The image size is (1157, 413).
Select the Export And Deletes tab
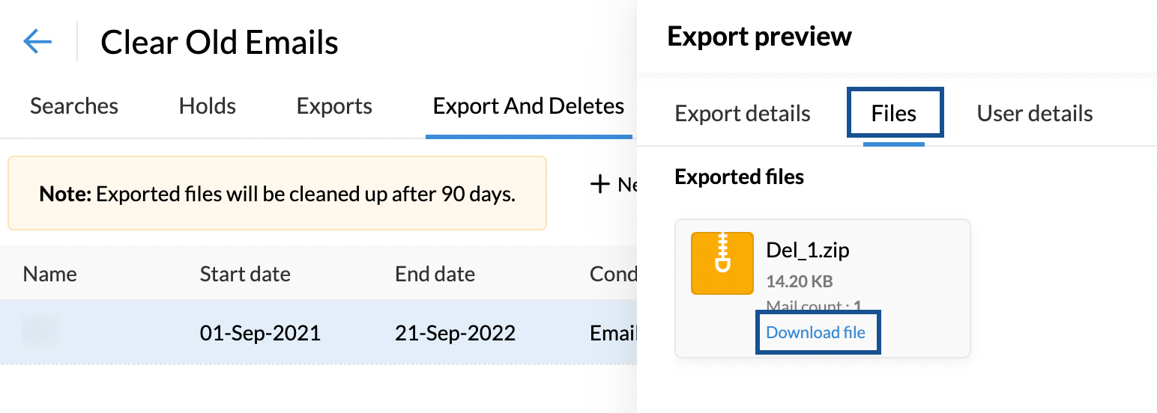tap(528, 106)
